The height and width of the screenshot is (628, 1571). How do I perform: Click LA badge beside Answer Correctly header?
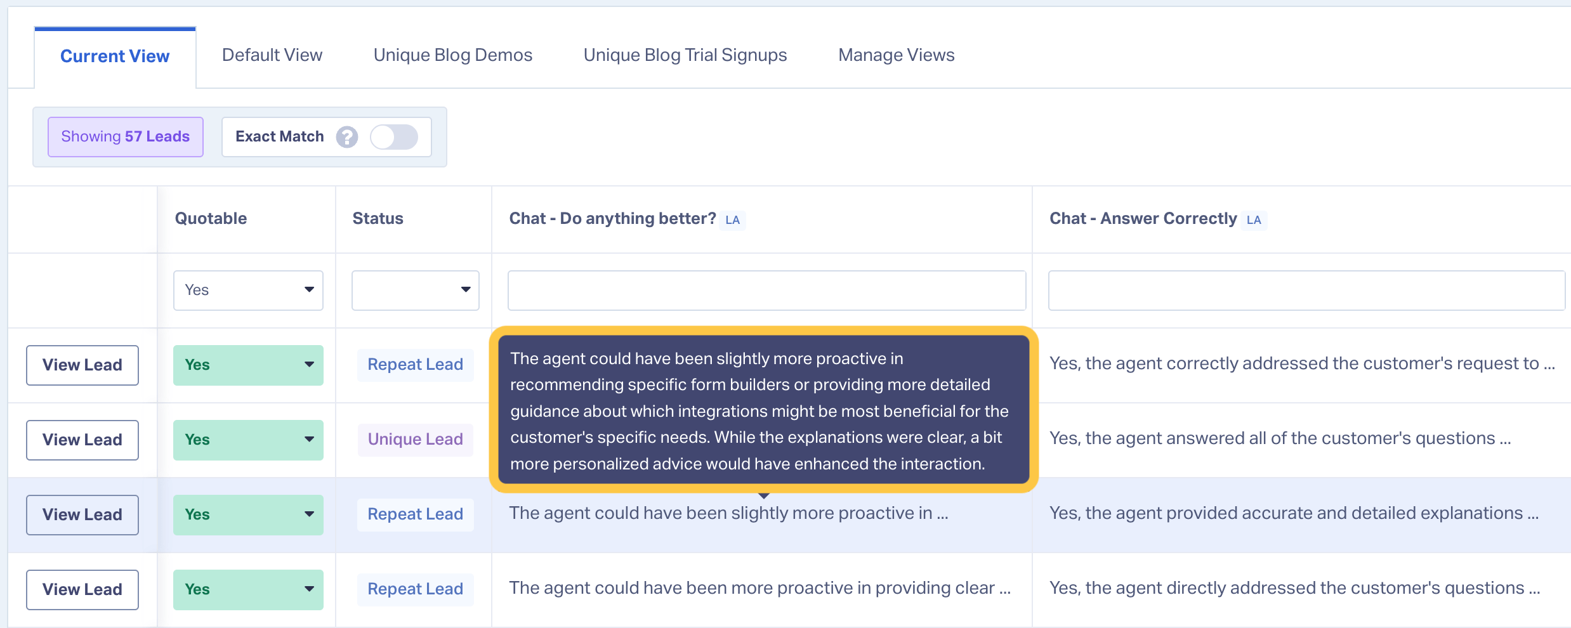coord(1253,220)
